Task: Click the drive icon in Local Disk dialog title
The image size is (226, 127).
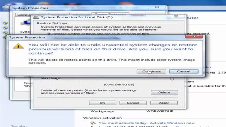Action: [x=36, y=17]
